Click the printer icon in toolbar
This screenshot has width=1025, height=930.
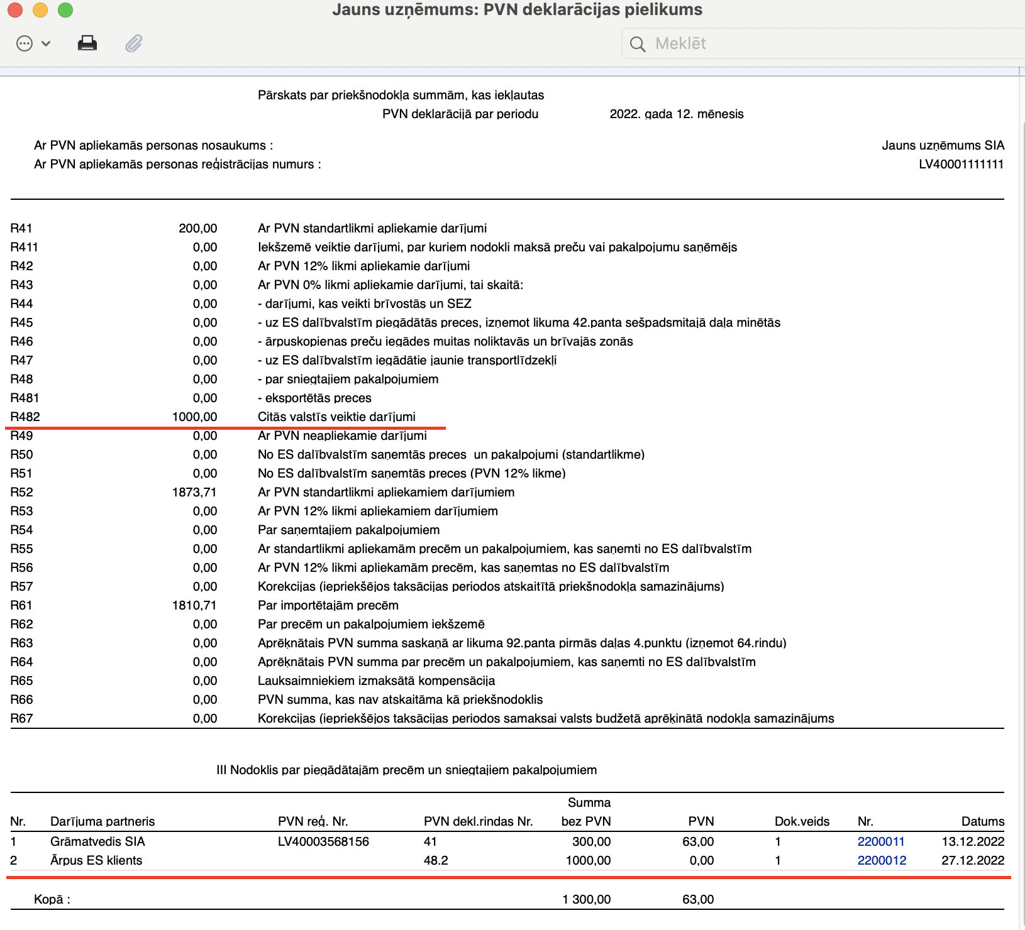click(x=87, y=43)
